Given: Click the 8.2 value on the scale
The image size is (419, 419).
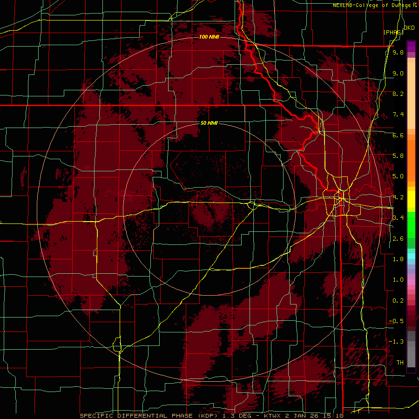Looking at the screenshot, I should 398,94.
